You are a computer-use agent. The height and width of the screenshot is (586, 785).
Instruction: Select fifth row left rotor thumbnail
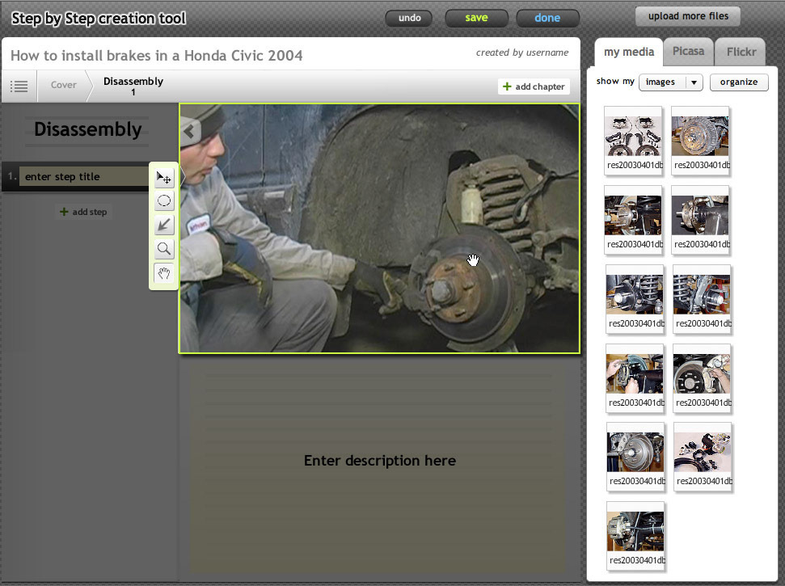coord(635,457)
